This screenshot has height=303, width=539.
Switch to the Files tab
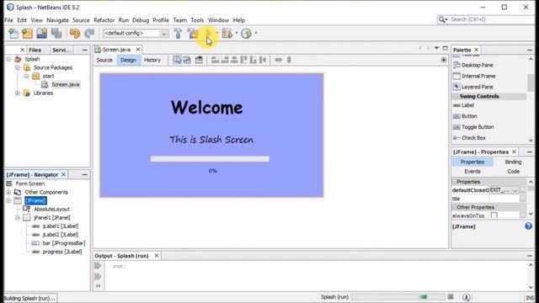35,50
